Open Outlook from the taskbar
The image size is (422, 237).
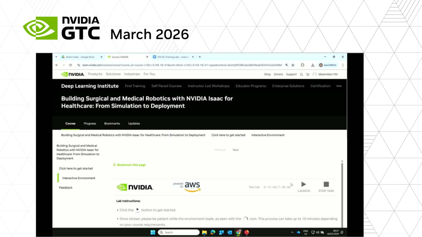click(x=230, y=232)
